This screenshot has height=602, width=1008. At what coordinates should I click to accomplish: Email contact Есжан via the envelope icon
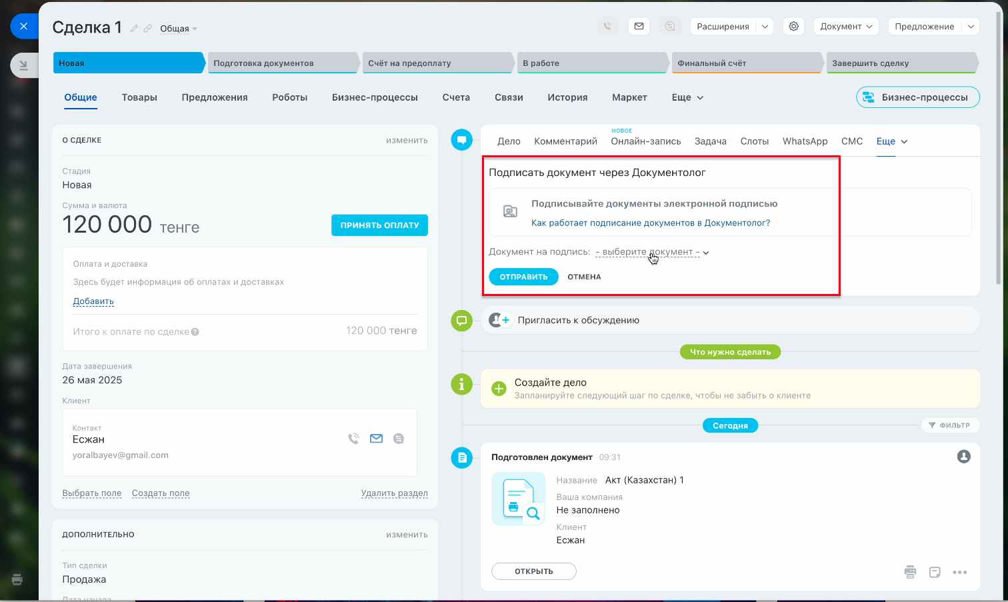(376, 439)
